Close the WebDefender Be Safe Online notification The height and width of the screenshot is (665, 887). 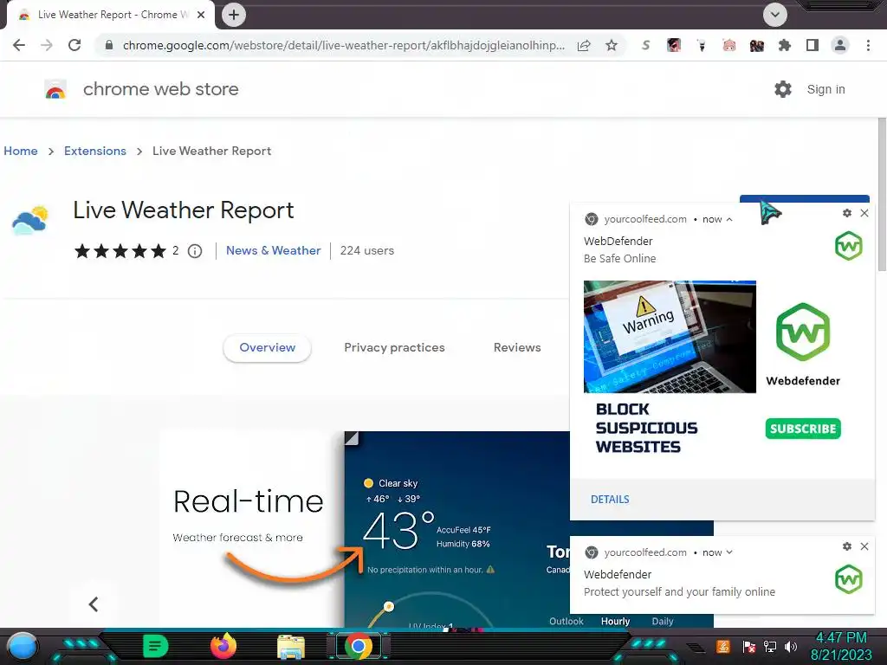(x=864, y=213)
